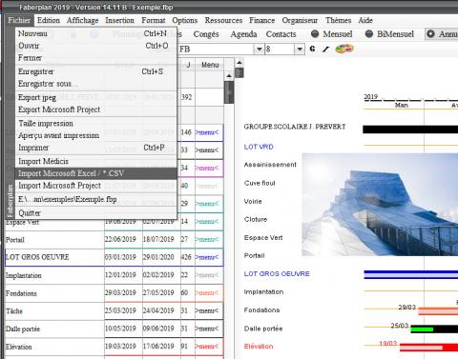Viewport: 458px width, 359px height.
Task: Click the black GROUPE SCOLAIRE Gantt bar
Action: click(x=410, y=130)
